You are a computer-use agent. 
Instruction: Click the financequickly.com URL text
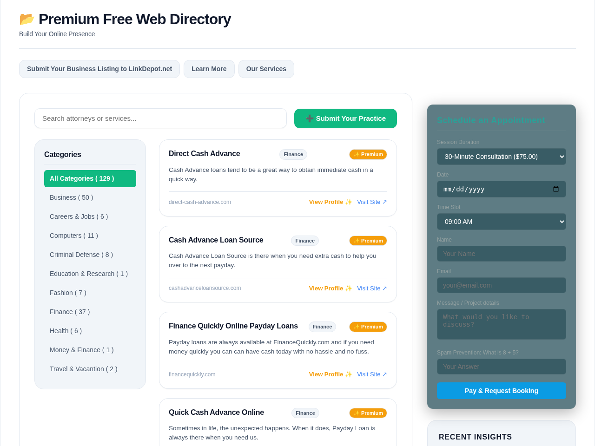pyautogui.click(x=192, y=374)
